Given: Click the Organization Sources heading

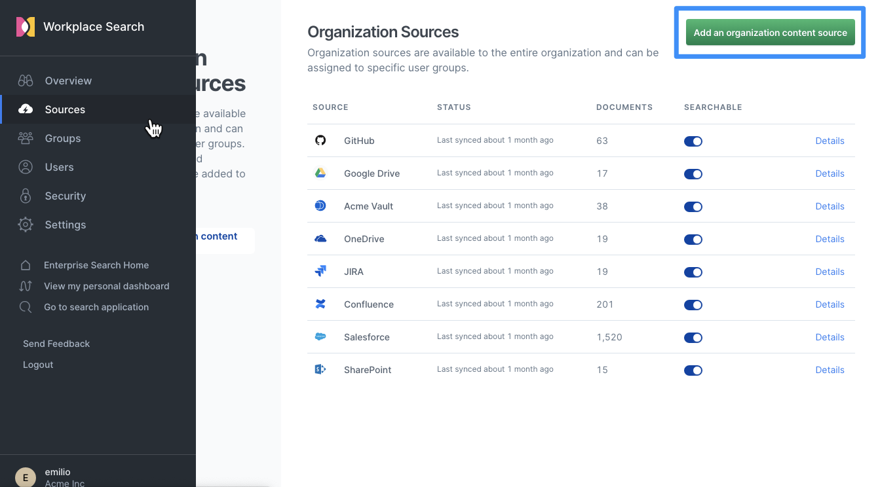Looking at the screenshot, I should pos(383,32).
